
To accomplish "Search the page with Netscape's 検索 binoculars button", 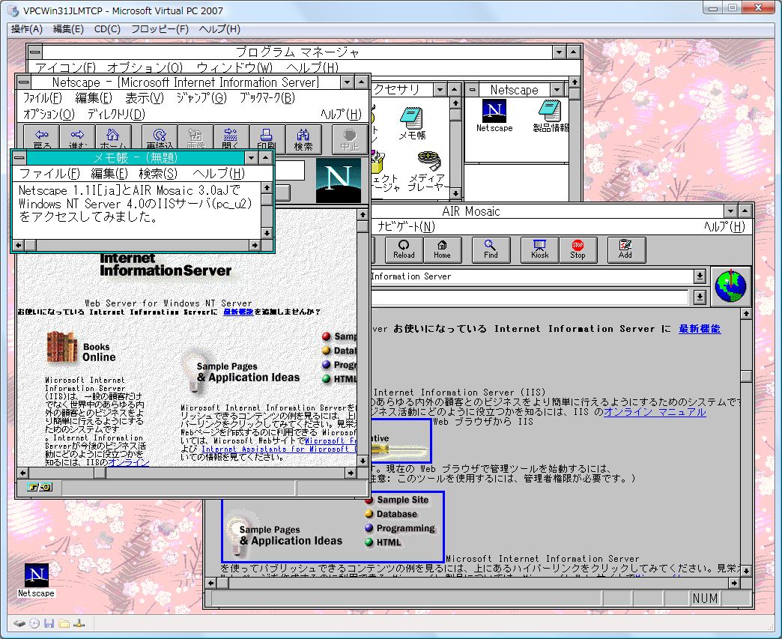I will [303, 138].
